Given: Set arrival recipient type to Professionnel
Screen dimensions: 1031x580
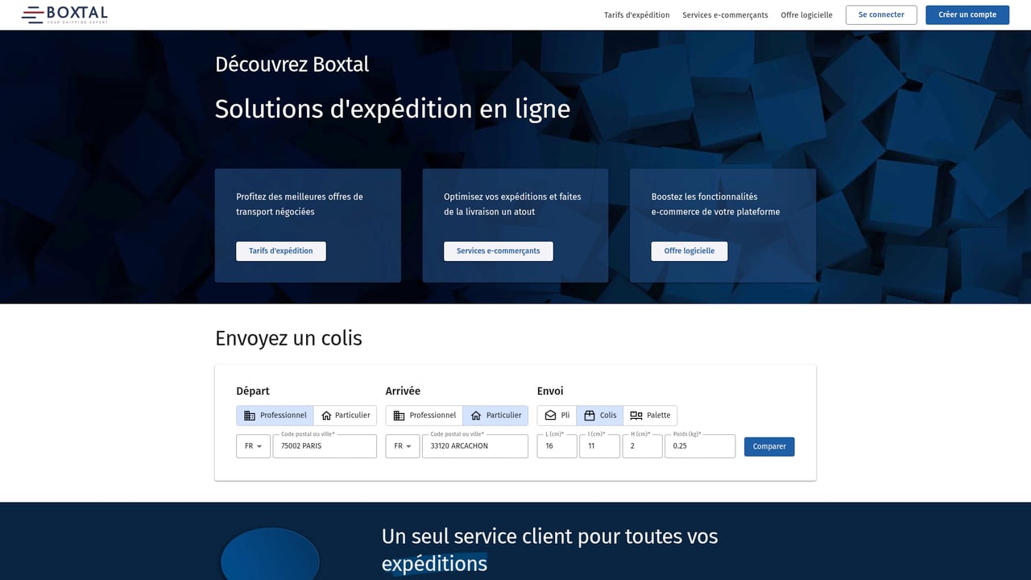Looking at the screenshot, I should [424, 415].
